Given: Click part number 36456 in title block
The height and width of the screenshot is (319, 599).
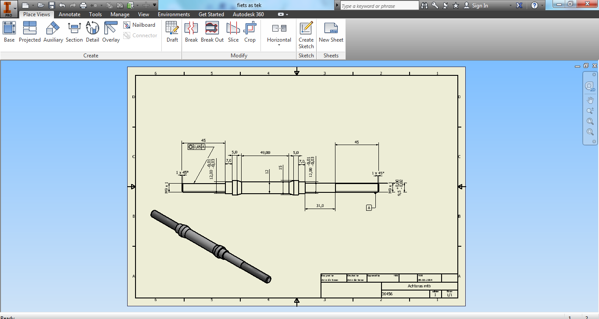Looking at the screenshot, I should 387,294.
